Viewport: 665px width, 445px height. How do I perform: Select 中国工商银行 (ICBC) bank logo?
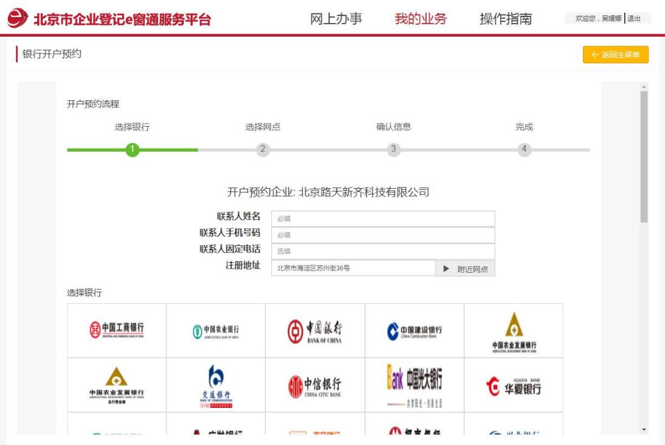pos(116,330)
